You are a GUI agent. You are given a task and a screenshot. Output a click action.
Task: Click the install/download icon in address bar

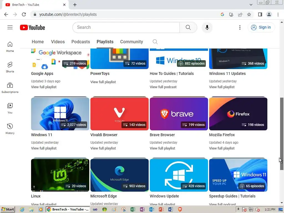point(231,14)
